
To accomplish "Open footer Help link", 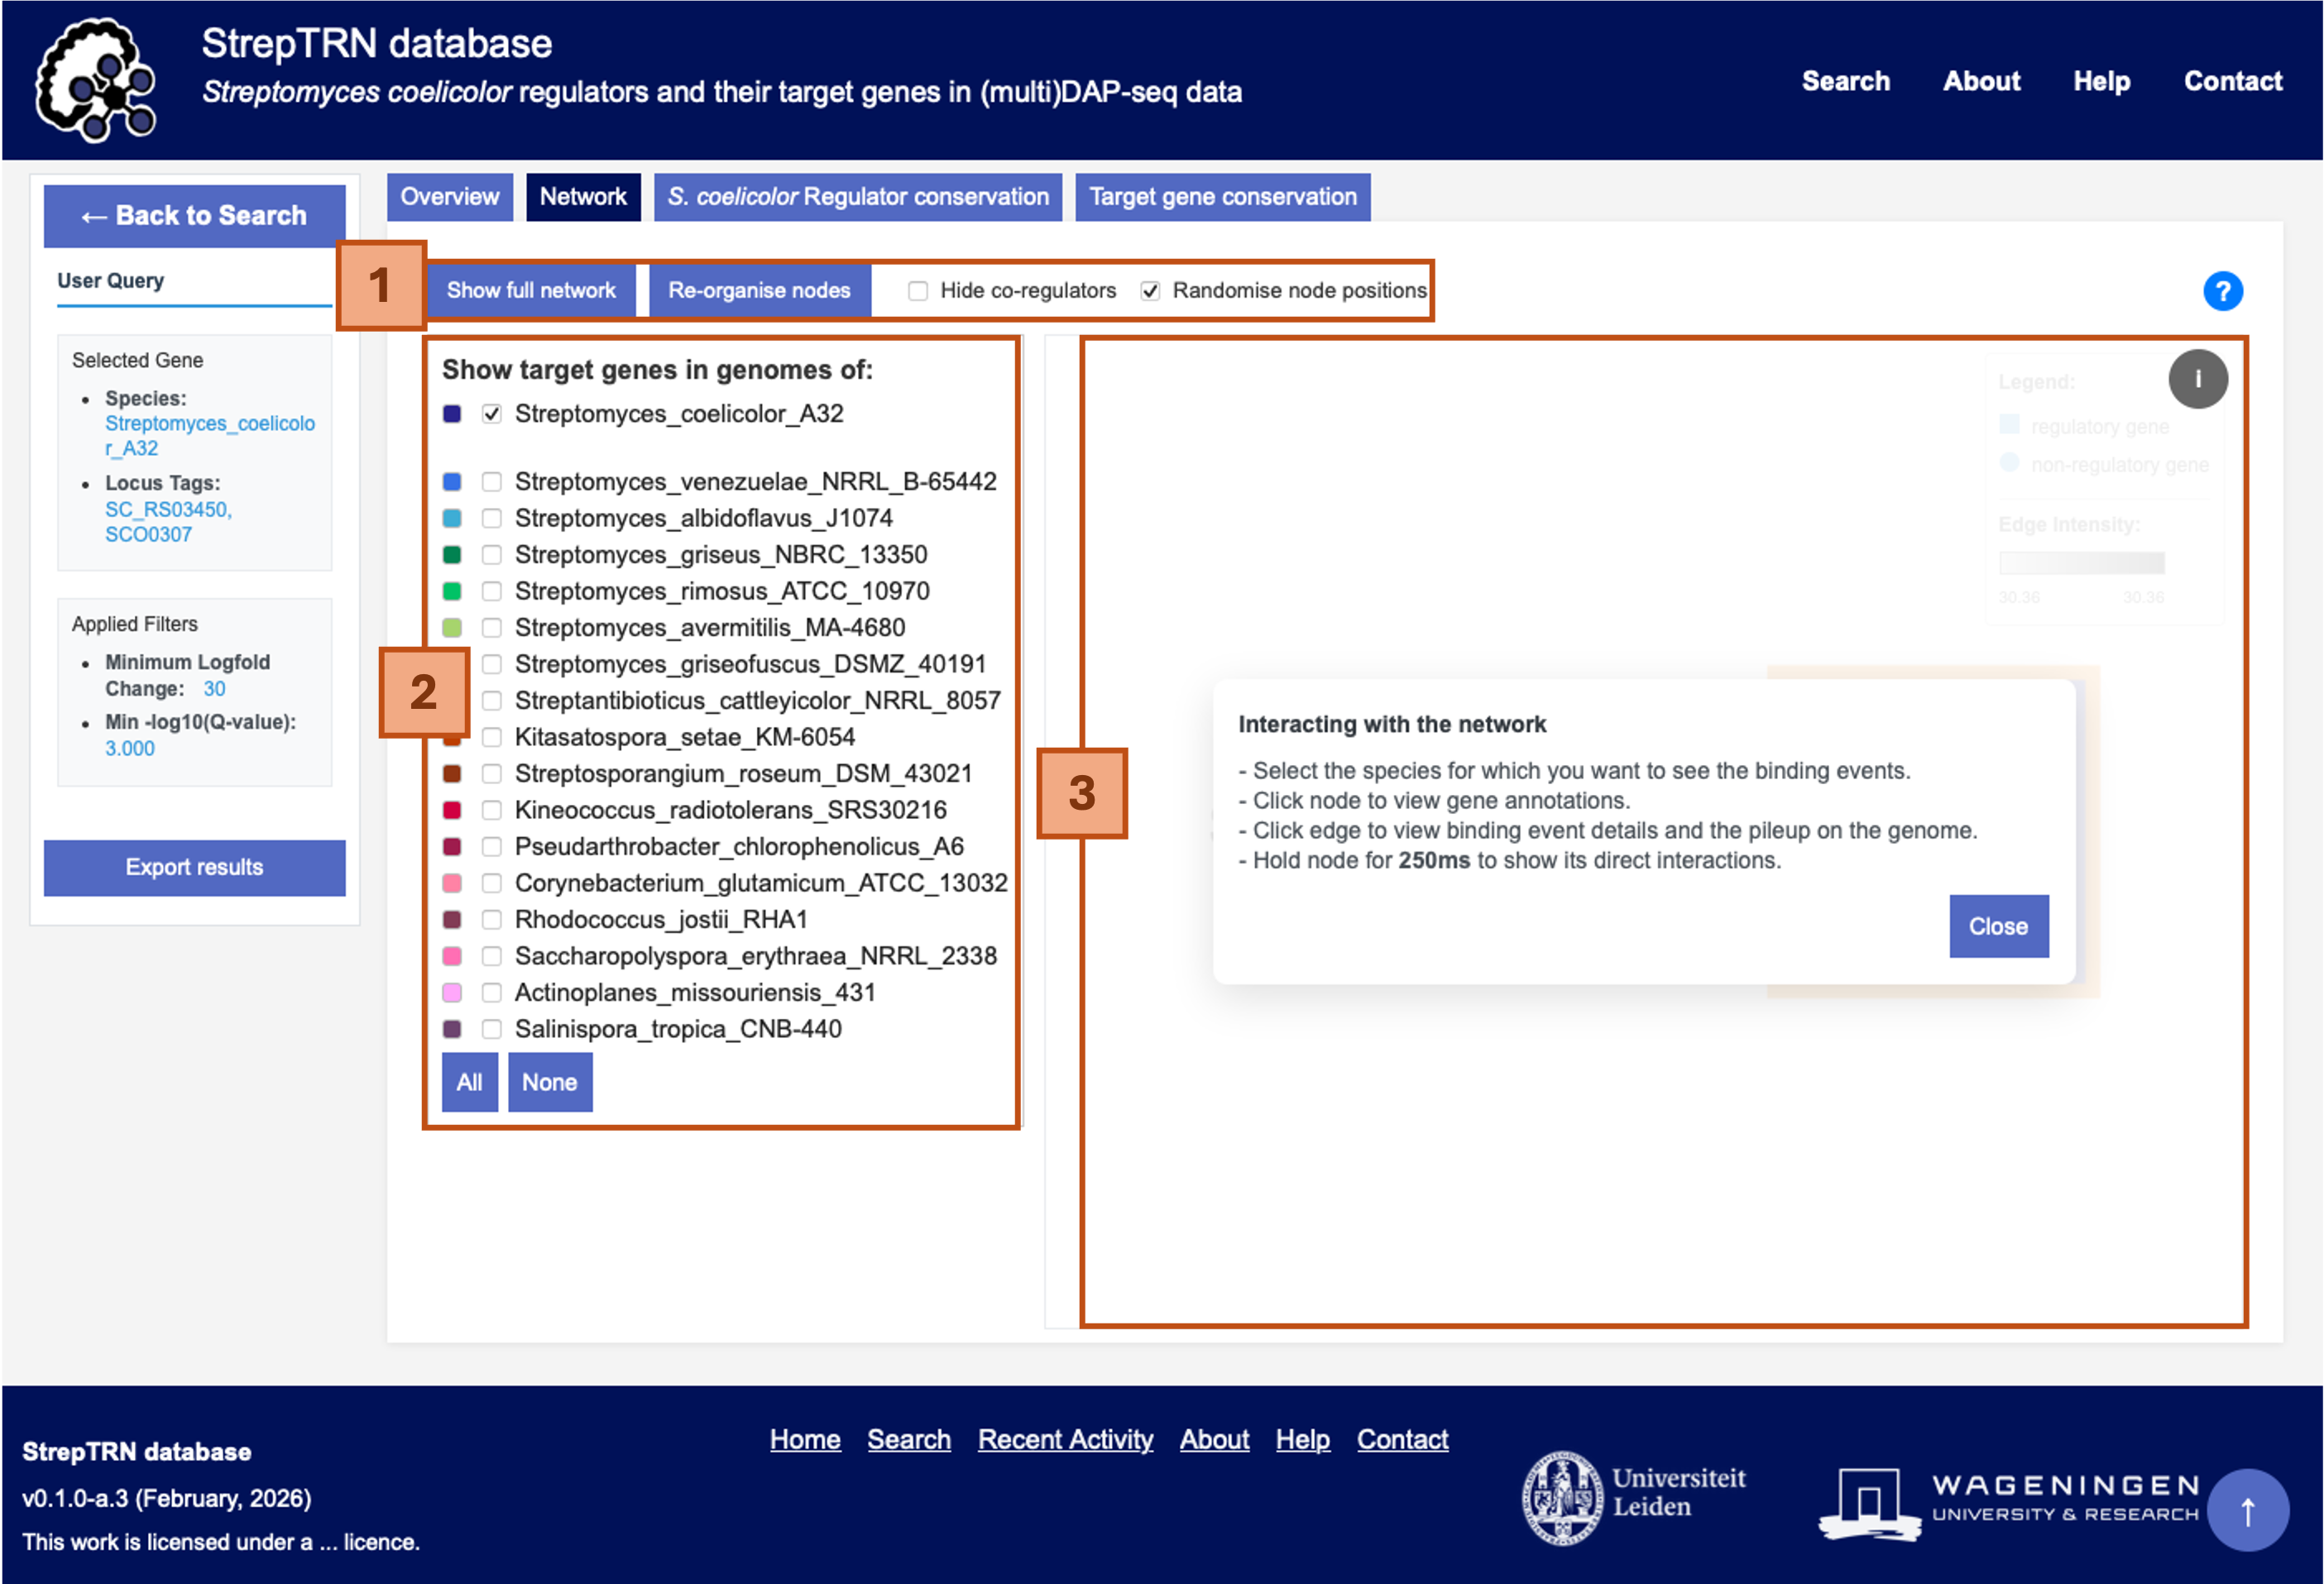I will pyautogui.click(x=1302, y=1440).
